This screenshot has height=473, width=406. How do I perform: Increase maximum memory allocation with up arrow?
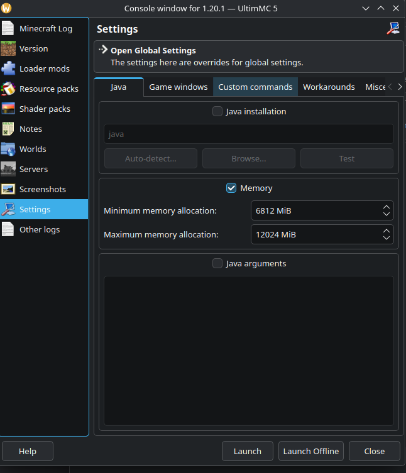pyautogui.click(x=387, y=231)
